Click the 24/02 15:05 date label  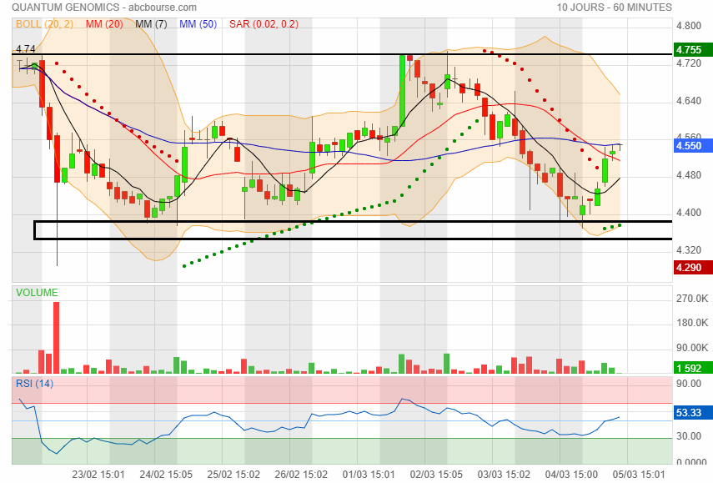click(x=166, y=475)
